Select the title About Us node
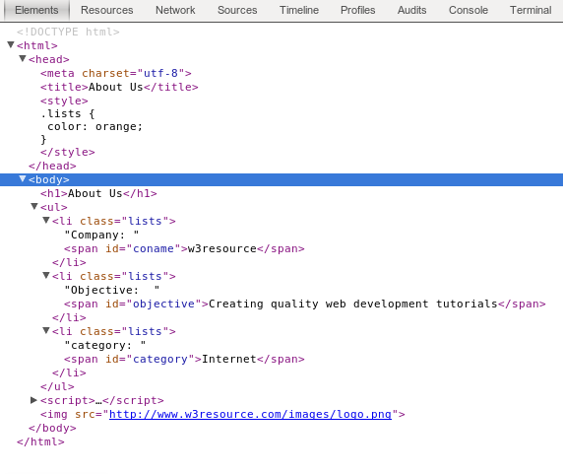Image resolution: width=563 pixels, height=474 pixels. coord(119,87)
